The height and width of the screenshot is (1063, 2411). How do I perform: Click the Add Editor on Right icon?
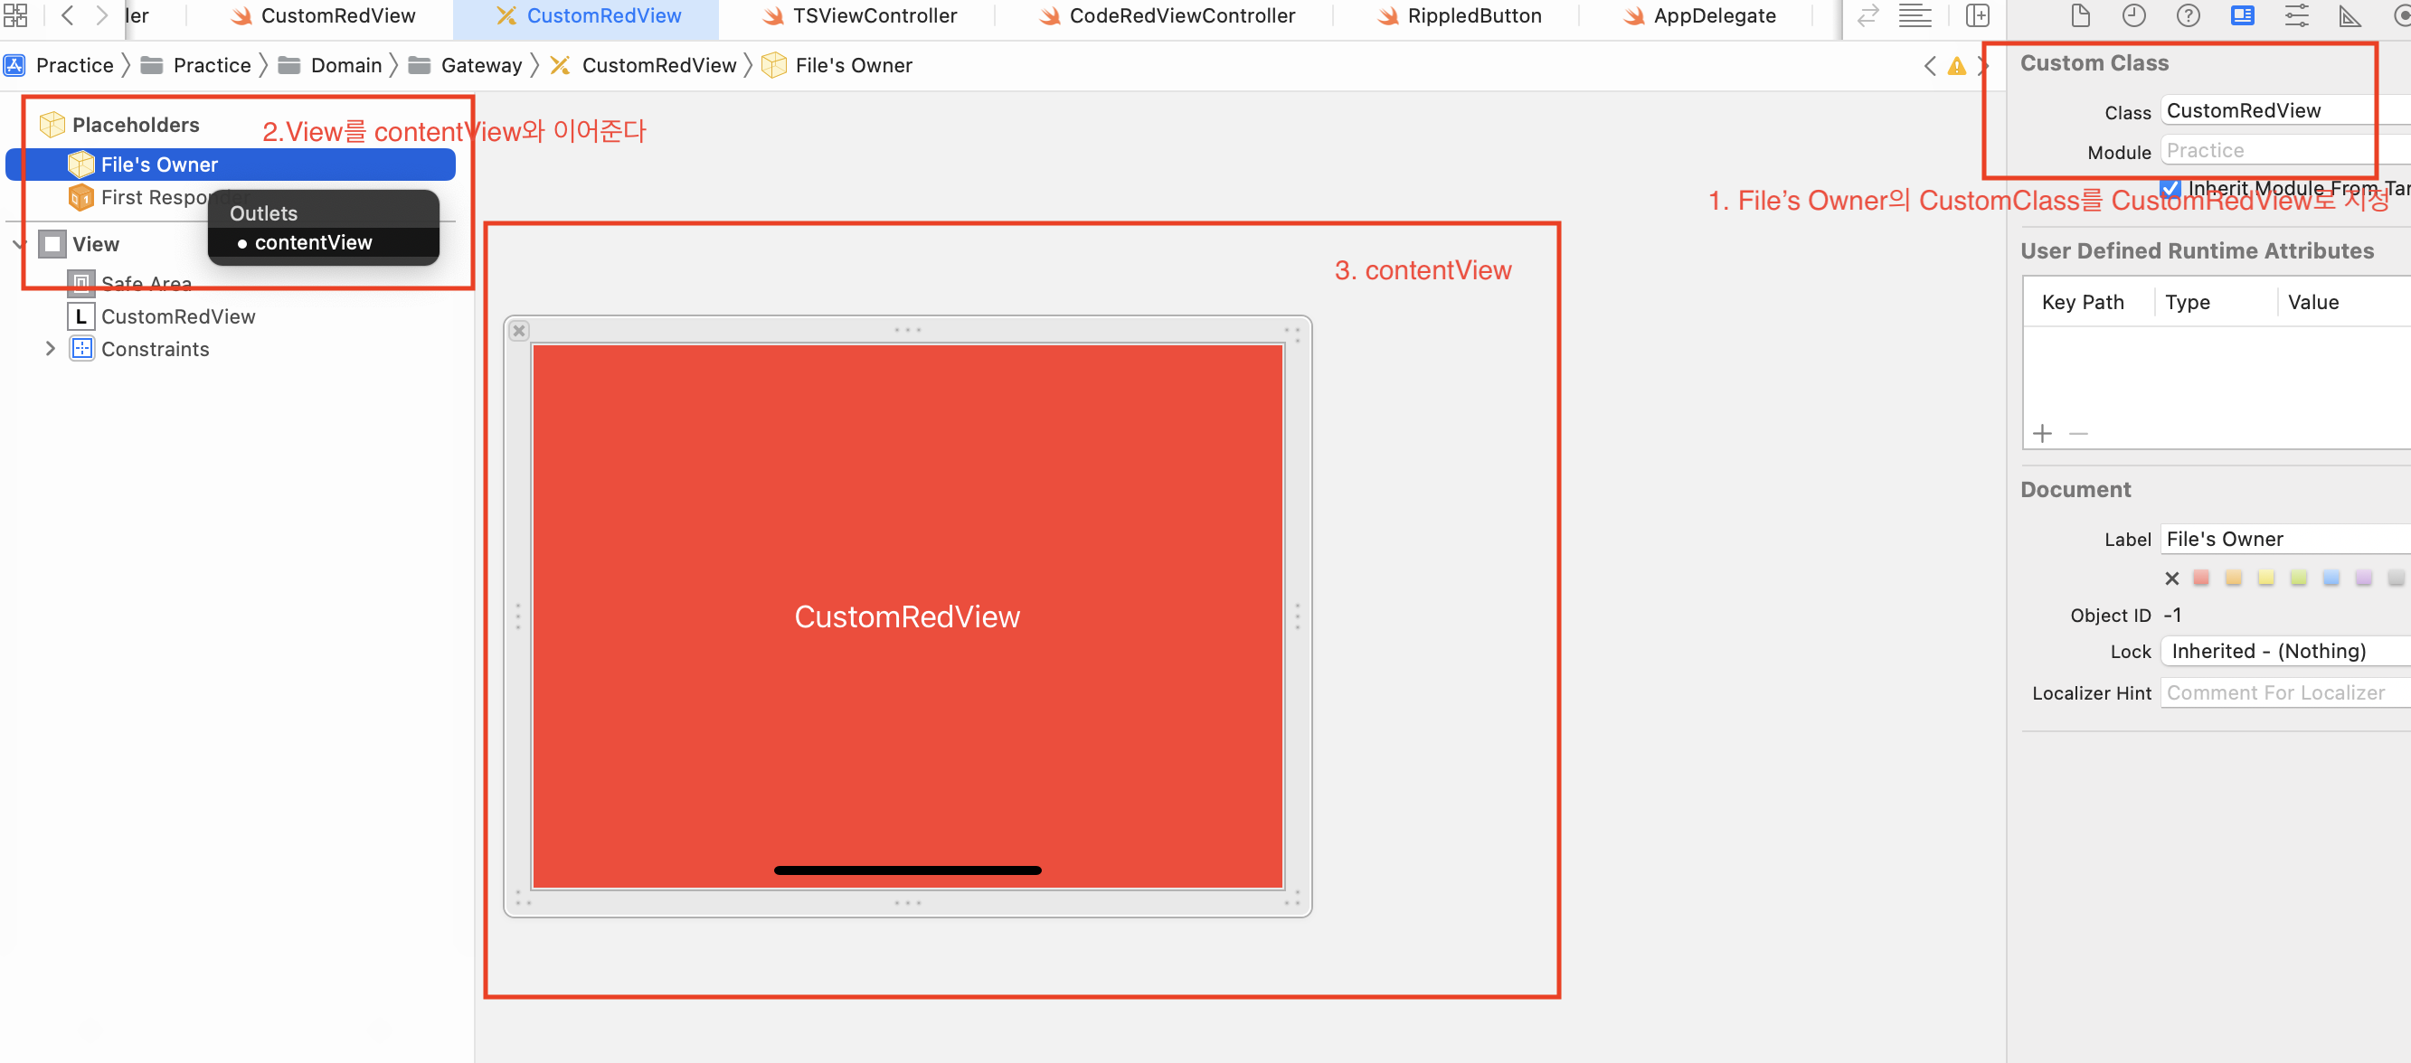[x=1978, y=16]
